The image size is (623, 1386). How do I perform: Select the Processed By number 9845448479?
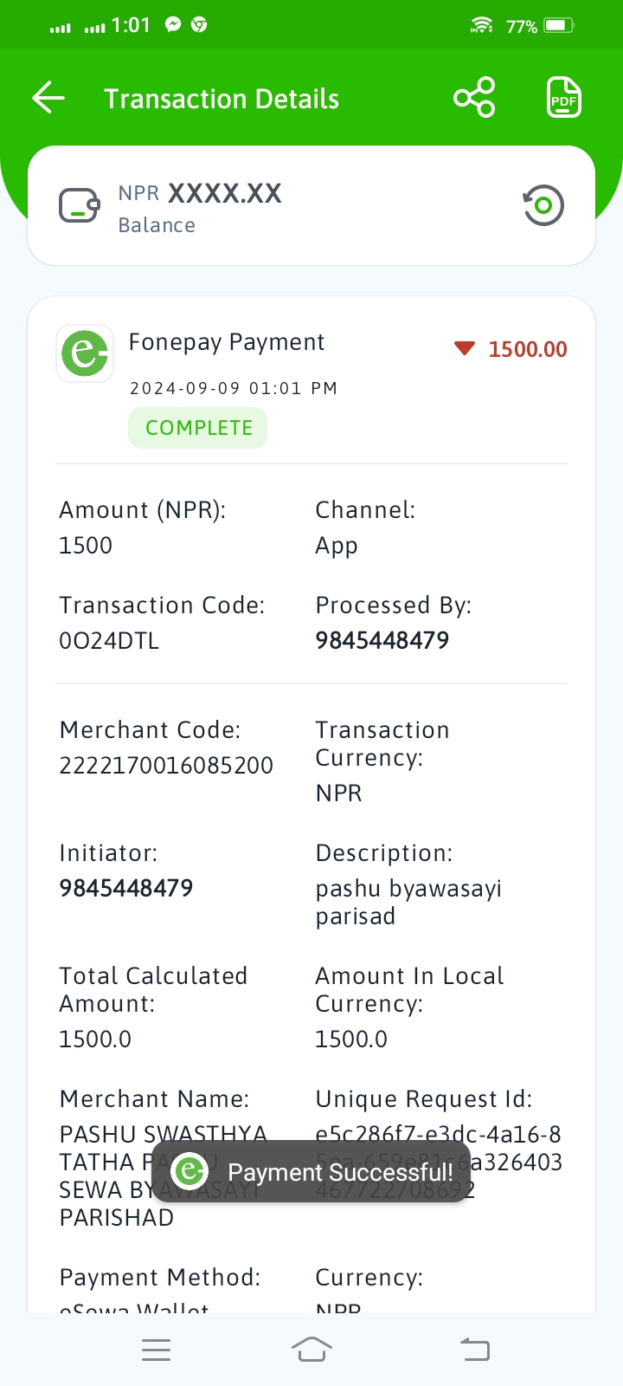382,640
